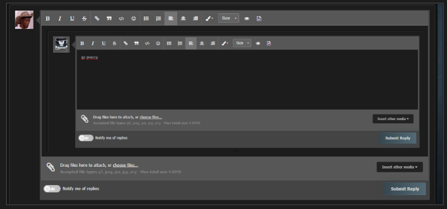The width and height of the screenshot is (447, 209).
Task: Open the Size dropdown in the outer toolbar
Action: (229, 18)
